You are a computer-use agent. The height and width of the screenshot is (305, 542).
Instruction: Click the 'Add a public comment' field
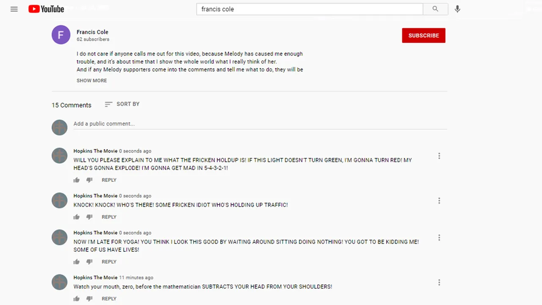pyautogui.click(x=260, y=124)
